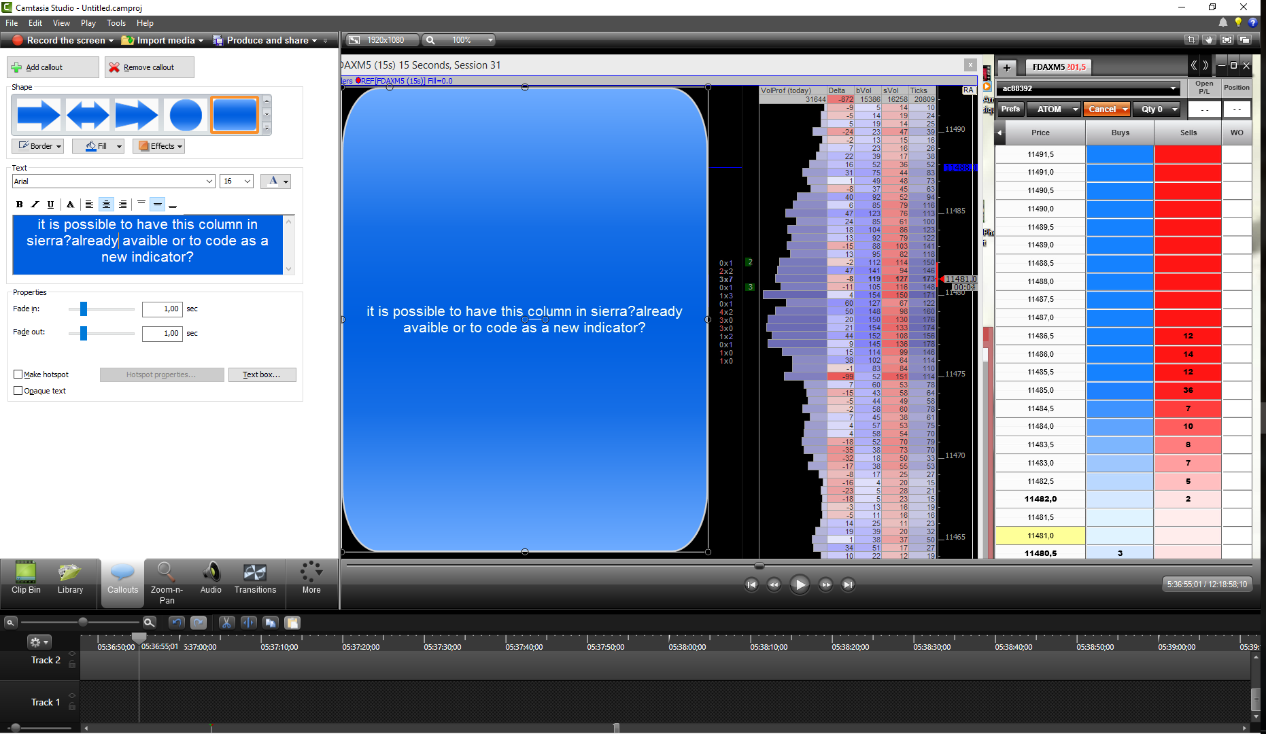Switch preview to full screen mode
1266x734 pixels.
pos(1227,40)
